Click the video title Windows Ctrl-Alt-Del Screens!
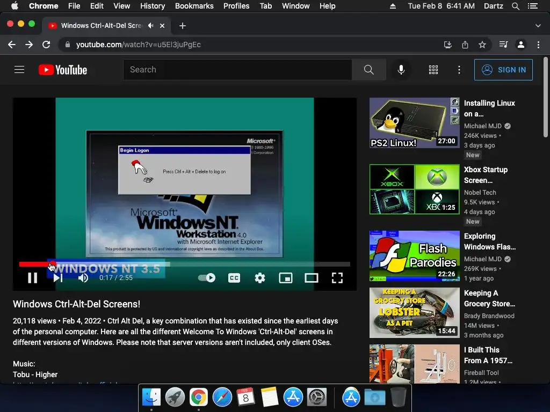The height and width of the screenshot is (412, 550). (76, 304)
